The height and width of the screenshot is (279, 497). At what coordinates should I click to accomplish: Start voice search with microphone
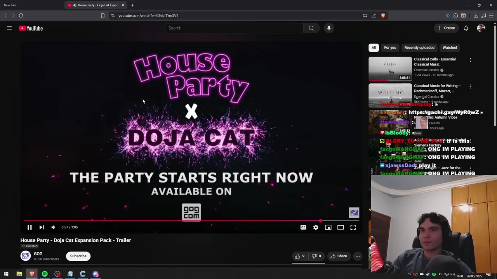click(329, 28)
